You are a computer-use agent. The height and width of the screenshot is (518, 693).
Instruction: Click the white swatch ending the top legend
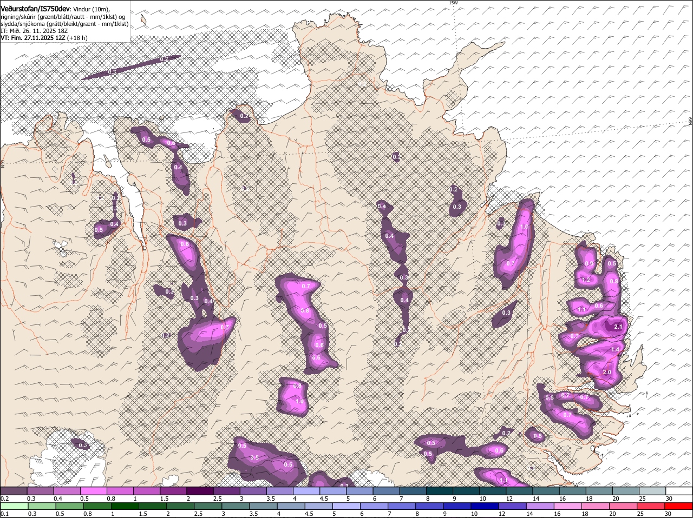(679, 491)
